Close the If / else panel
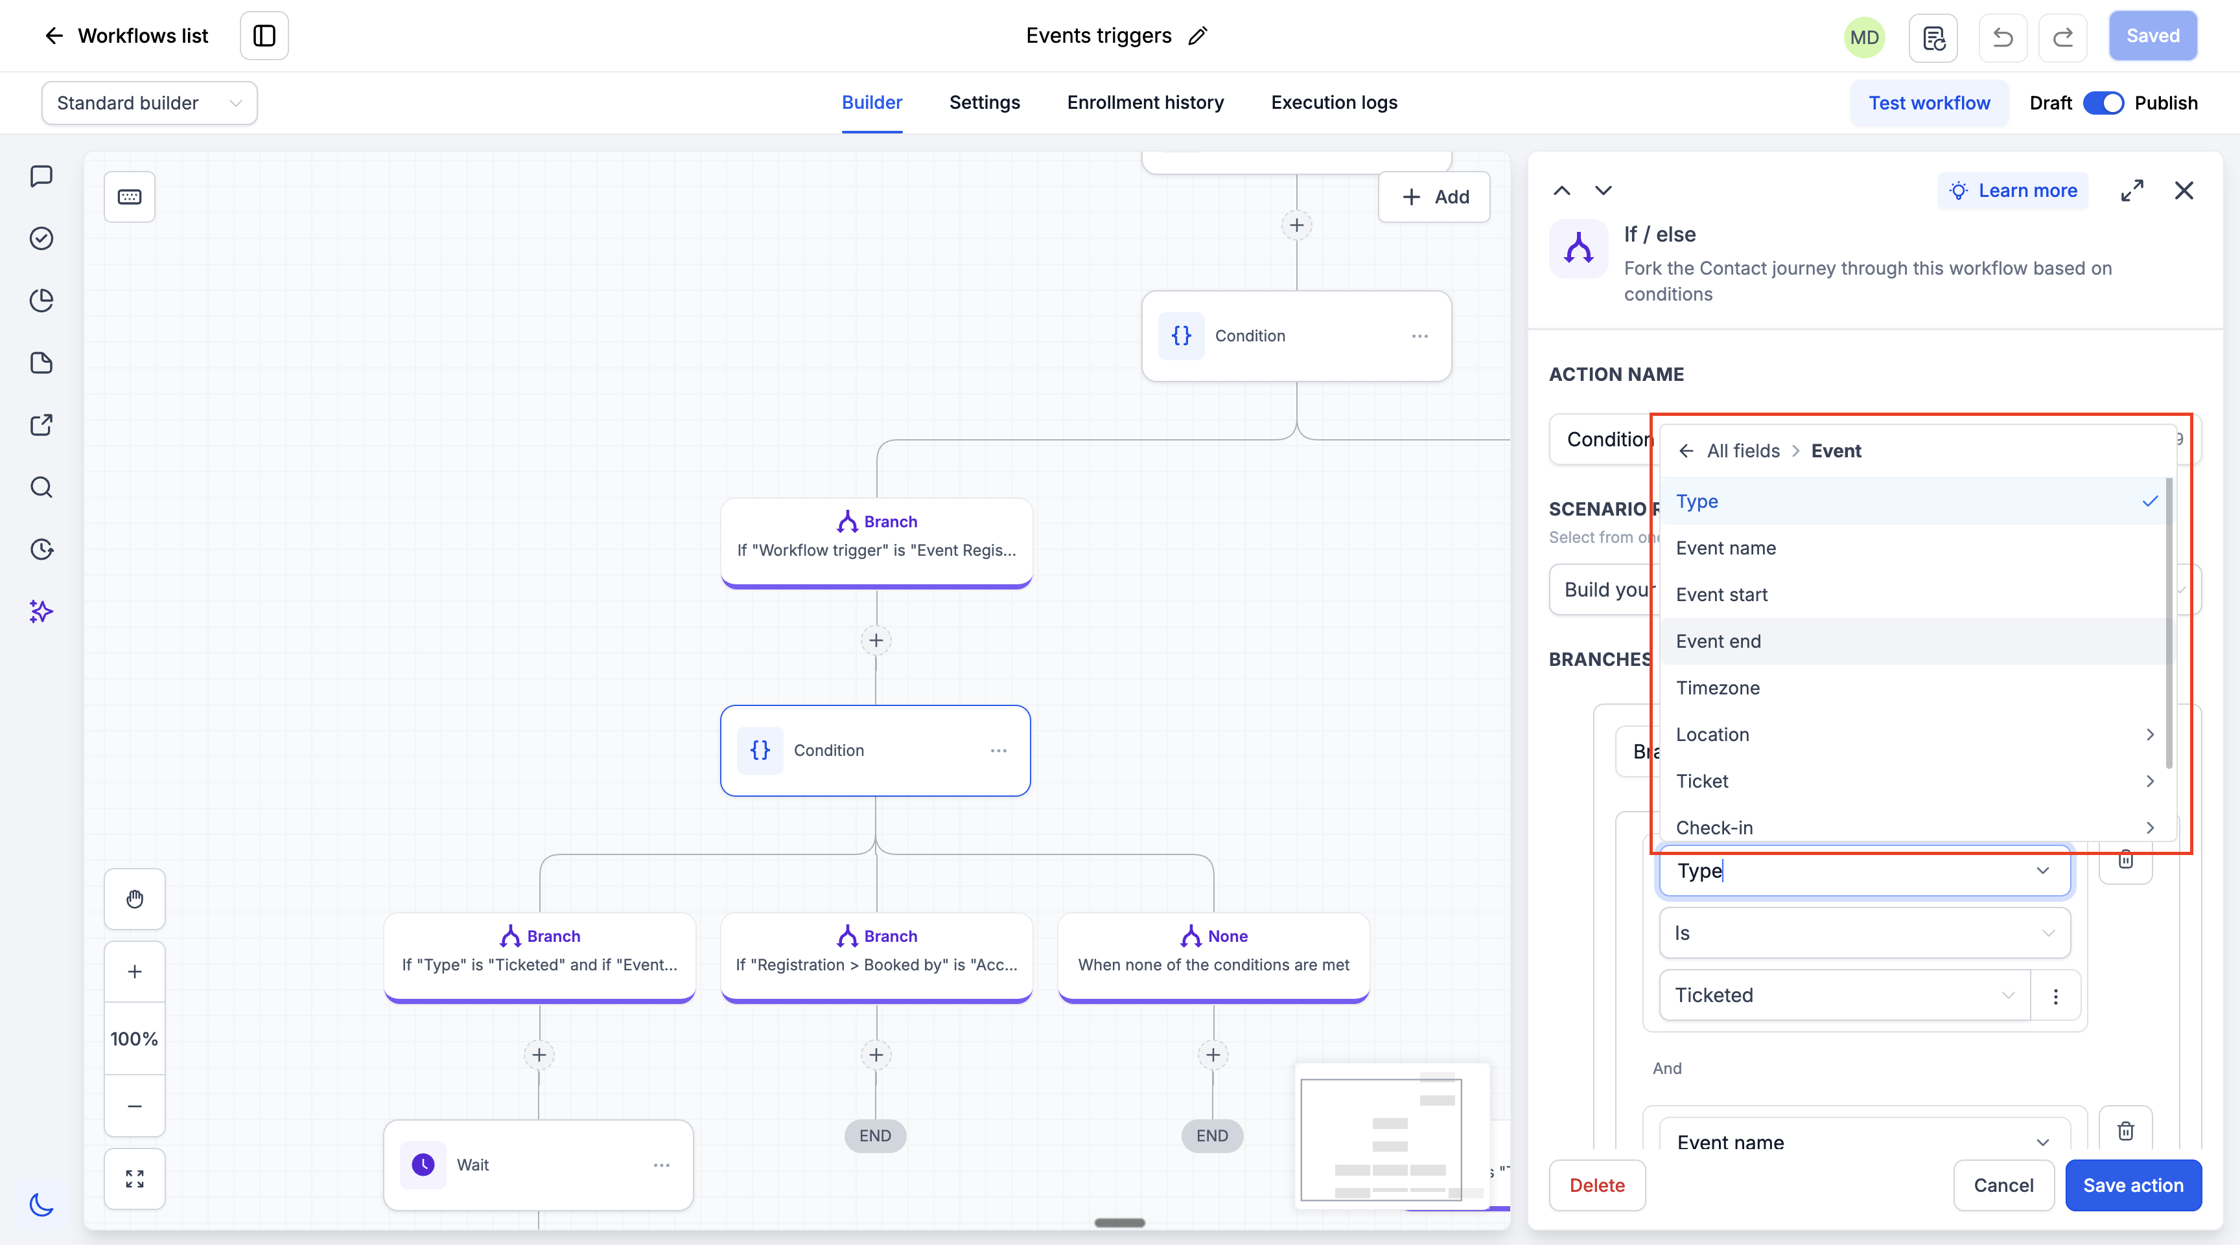This screenshot has width=2240, height=1245. (2184, 190)
